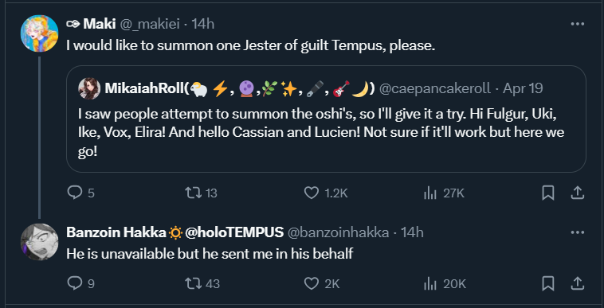Image resolution: width=604 pixels, height=308 pixels.
Task: Bookmark Maki's tweet
Action: (x=547, y=193)
